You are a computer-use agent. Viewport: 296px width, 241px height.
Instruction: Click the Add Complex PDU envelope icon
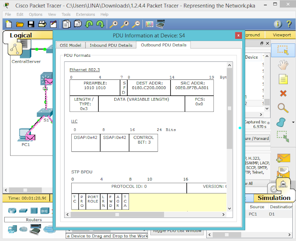coord(283,172)
